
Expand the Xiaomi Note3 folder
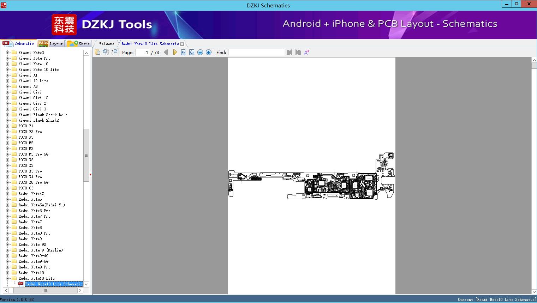coord(7,53)
